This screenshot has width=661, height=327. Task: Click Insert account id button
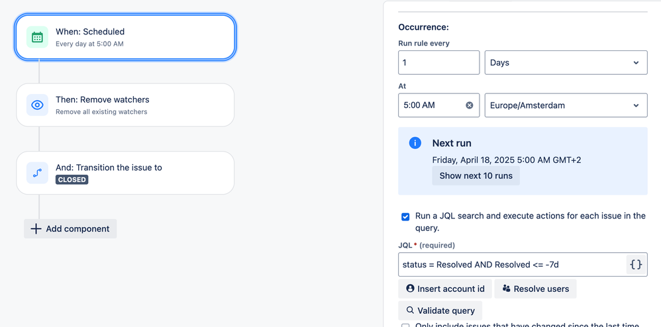445,289
